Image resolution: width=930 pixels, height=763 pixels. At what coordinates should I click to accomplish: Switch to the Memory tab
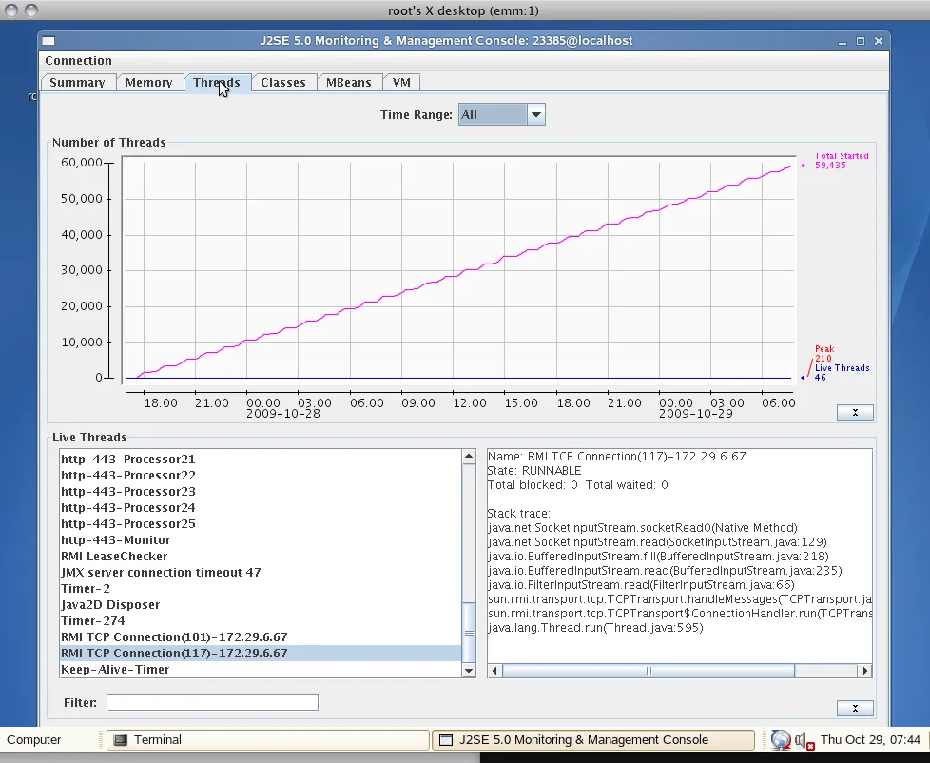click(148, 83)
